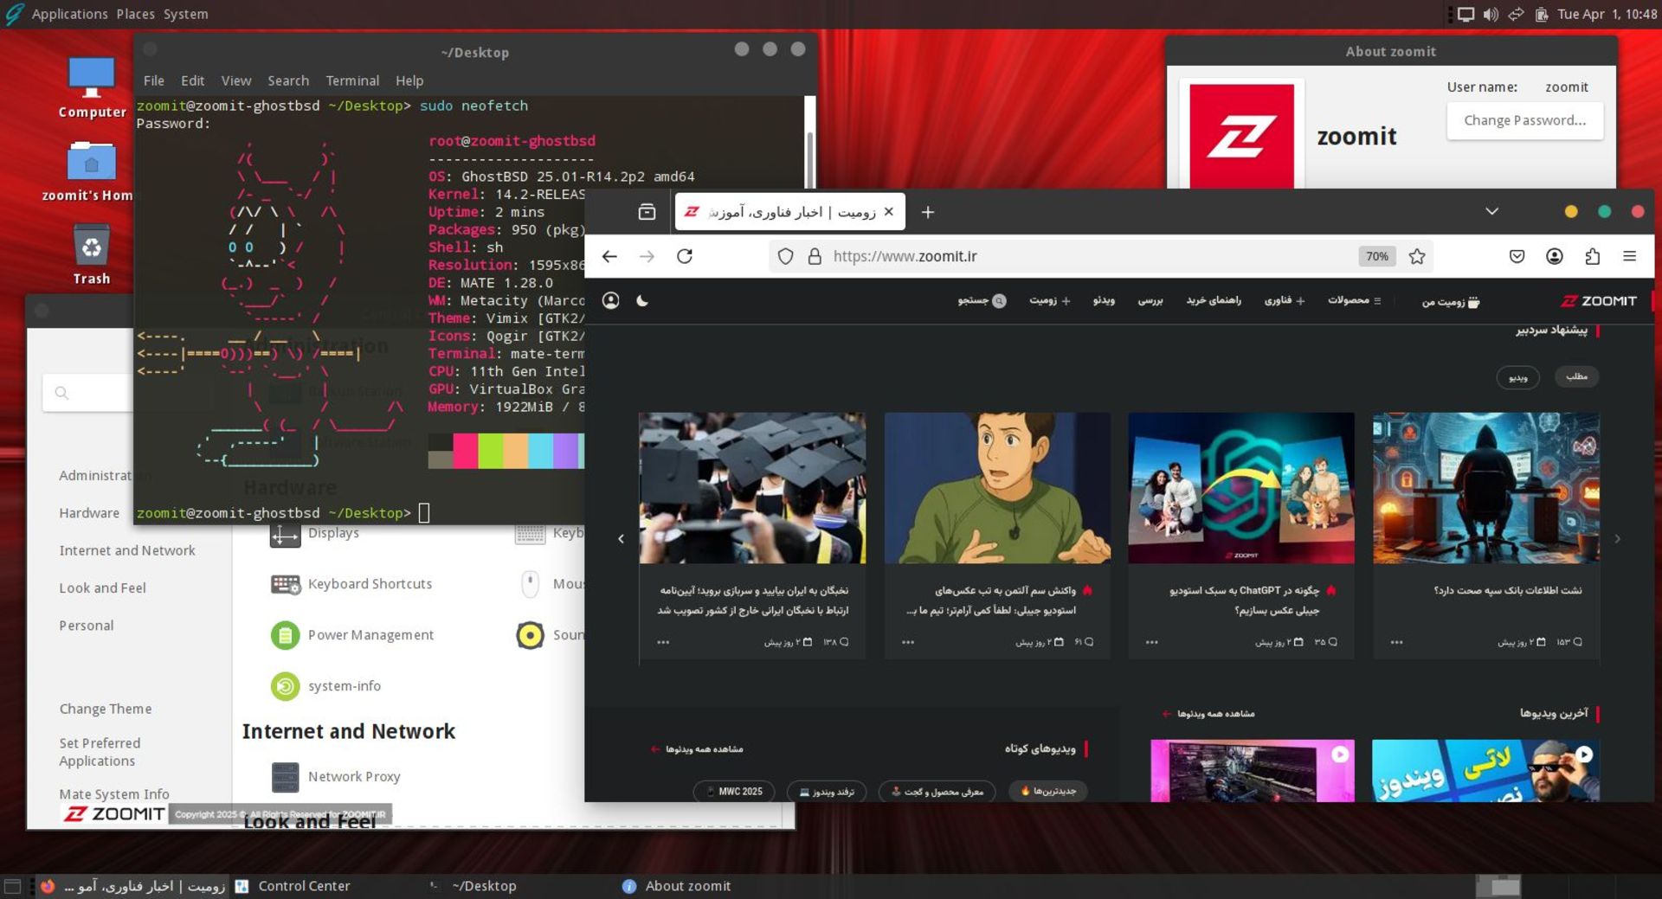Click the 70% zoom level badge
Image resolution: width=1662 pixels, height=899 pixels.
tap(1376, 256)
